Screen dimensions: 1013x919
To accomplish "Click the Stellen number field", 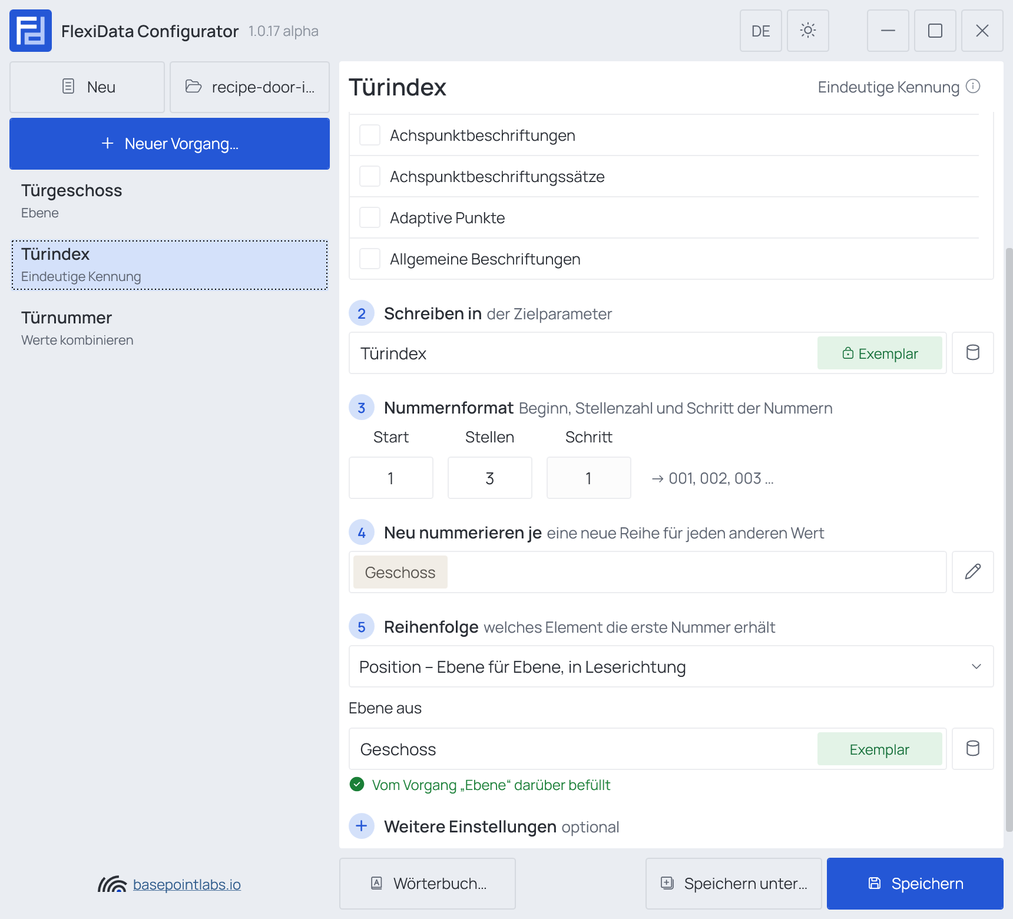I will (490, 478).
